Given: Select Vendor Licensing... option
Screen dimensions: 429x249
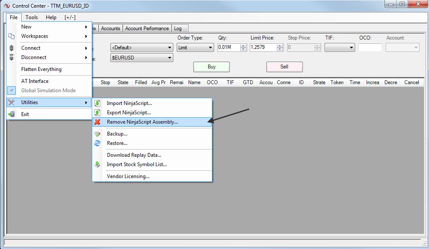Looking at the screenshot, I should [152, 176].
